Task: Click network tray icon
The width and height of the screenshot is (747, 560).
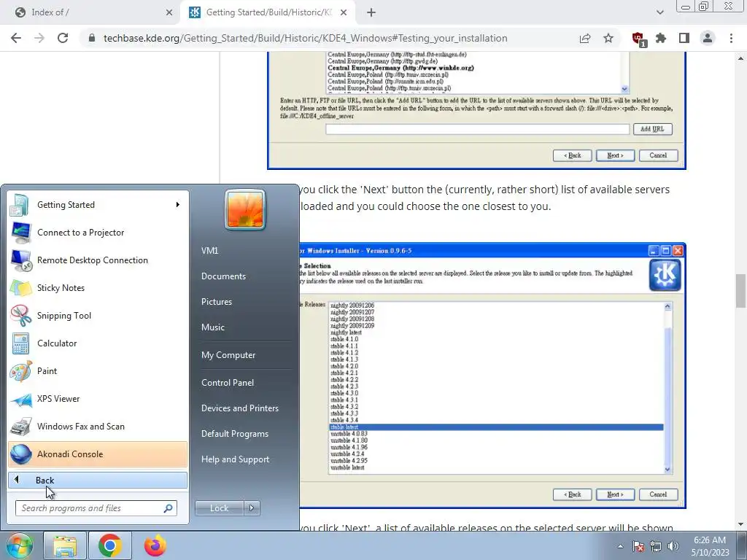Action: click(x=656, y=546)
